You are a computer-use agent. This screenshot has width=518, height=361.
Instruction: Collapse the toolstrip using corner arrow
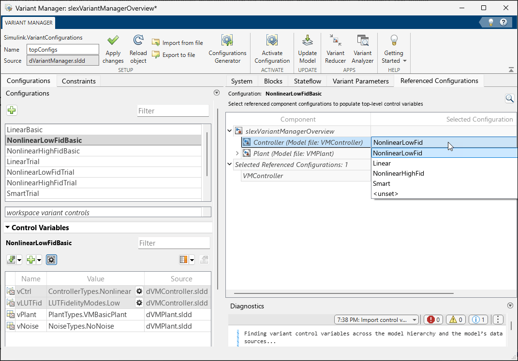point(511,69)
